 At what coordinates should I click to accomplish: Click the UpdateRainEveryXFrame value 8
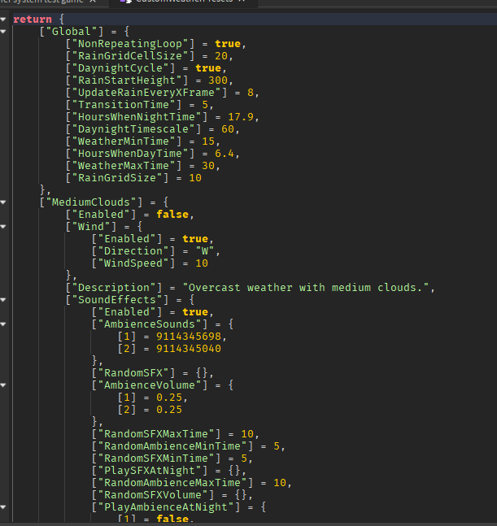click(x=251, y=92)
